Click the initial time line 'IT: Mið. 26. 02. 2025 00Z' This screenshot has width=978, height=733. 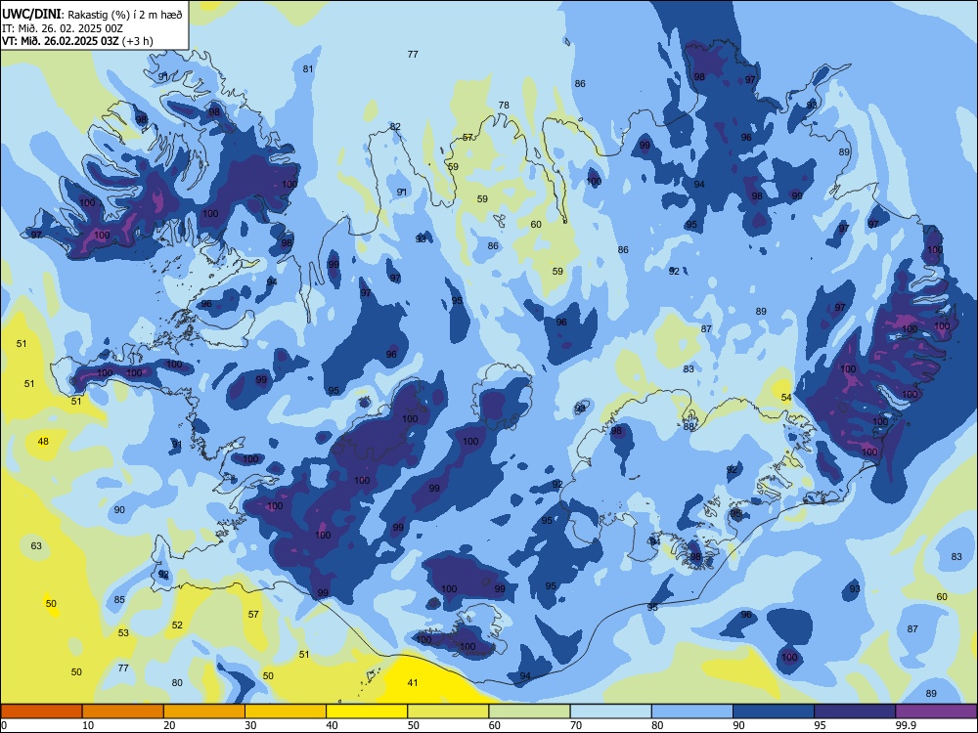click(63, 28)
